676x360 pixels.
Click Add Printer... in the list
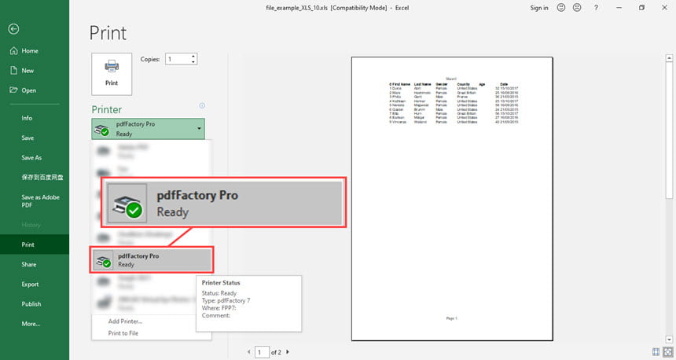(126, 321)
